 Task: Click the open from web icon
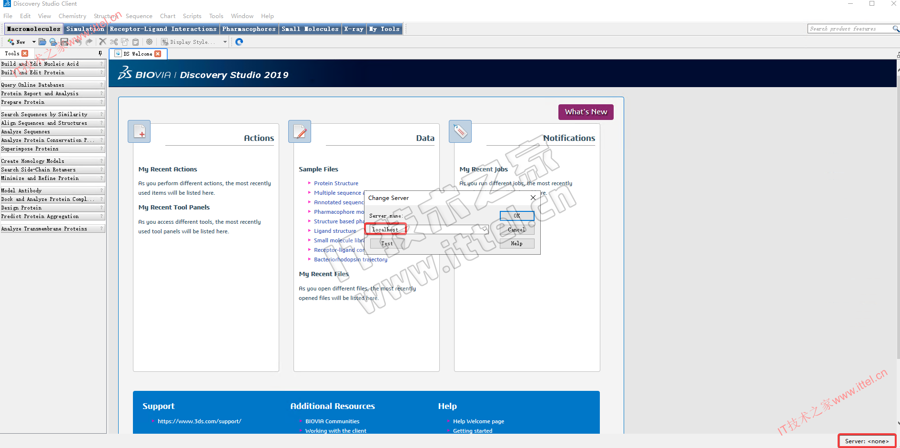pyautogui.click(x=53, y=42)
